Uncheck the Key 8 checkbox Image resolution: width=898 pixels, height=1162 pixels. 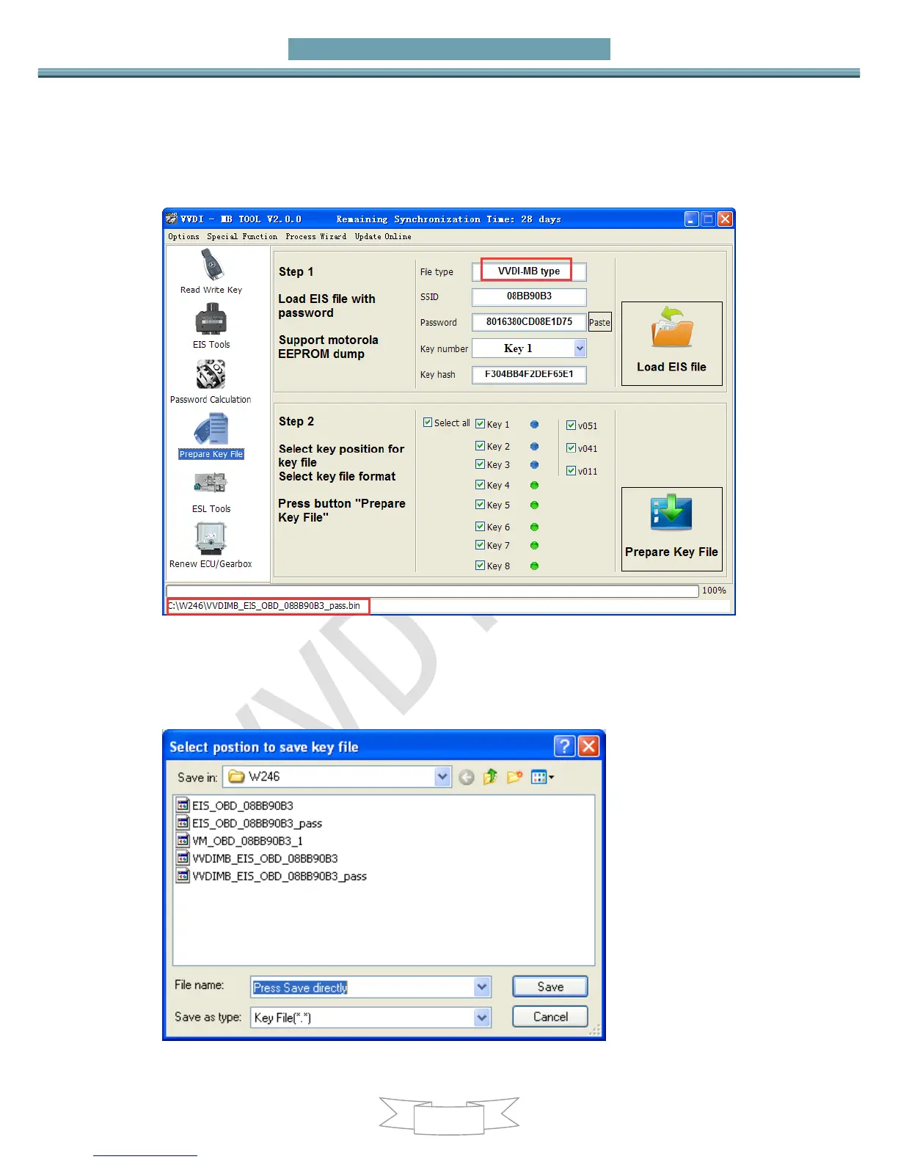pos(480,565)
